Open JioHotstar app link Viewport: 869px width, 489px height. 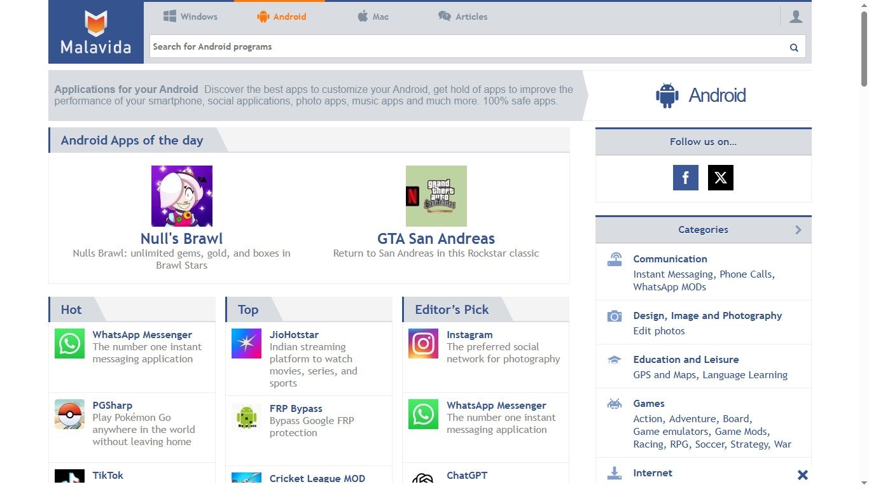(x=294, y=334)
